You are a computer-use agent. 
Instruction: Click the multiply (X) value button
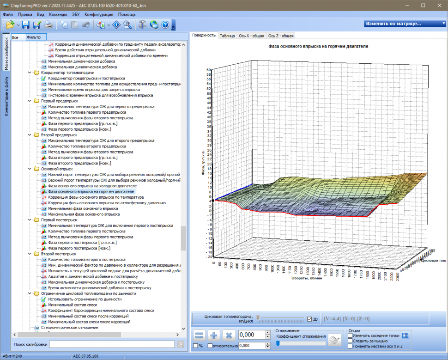pyautogui.click(x=228, y=335)
